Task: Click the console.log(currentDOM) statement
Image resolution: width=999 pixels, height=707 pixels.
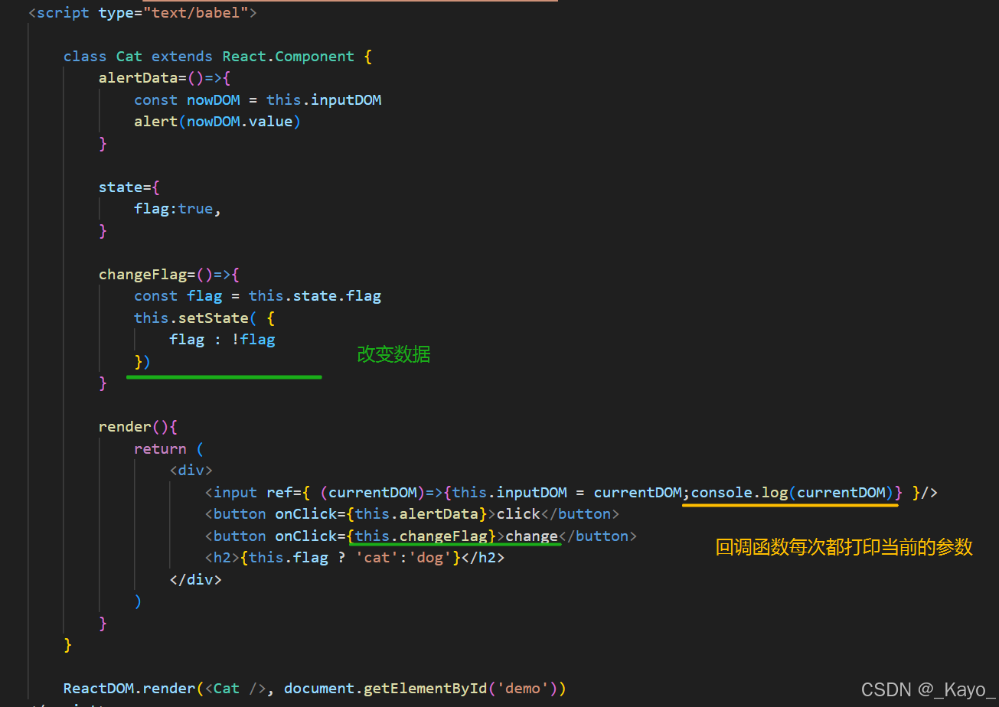Action: [x=792, y=493]
